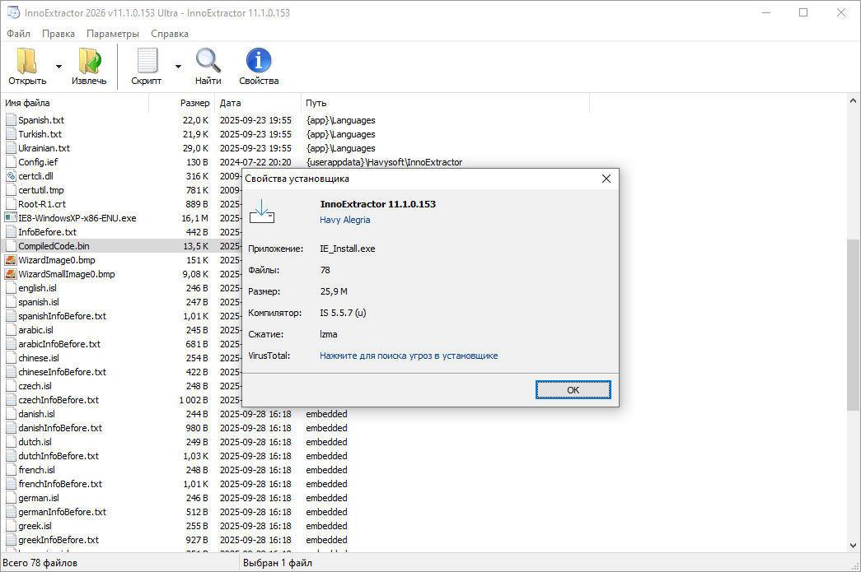Click OK in the installer properties dialog

(573, 390)
